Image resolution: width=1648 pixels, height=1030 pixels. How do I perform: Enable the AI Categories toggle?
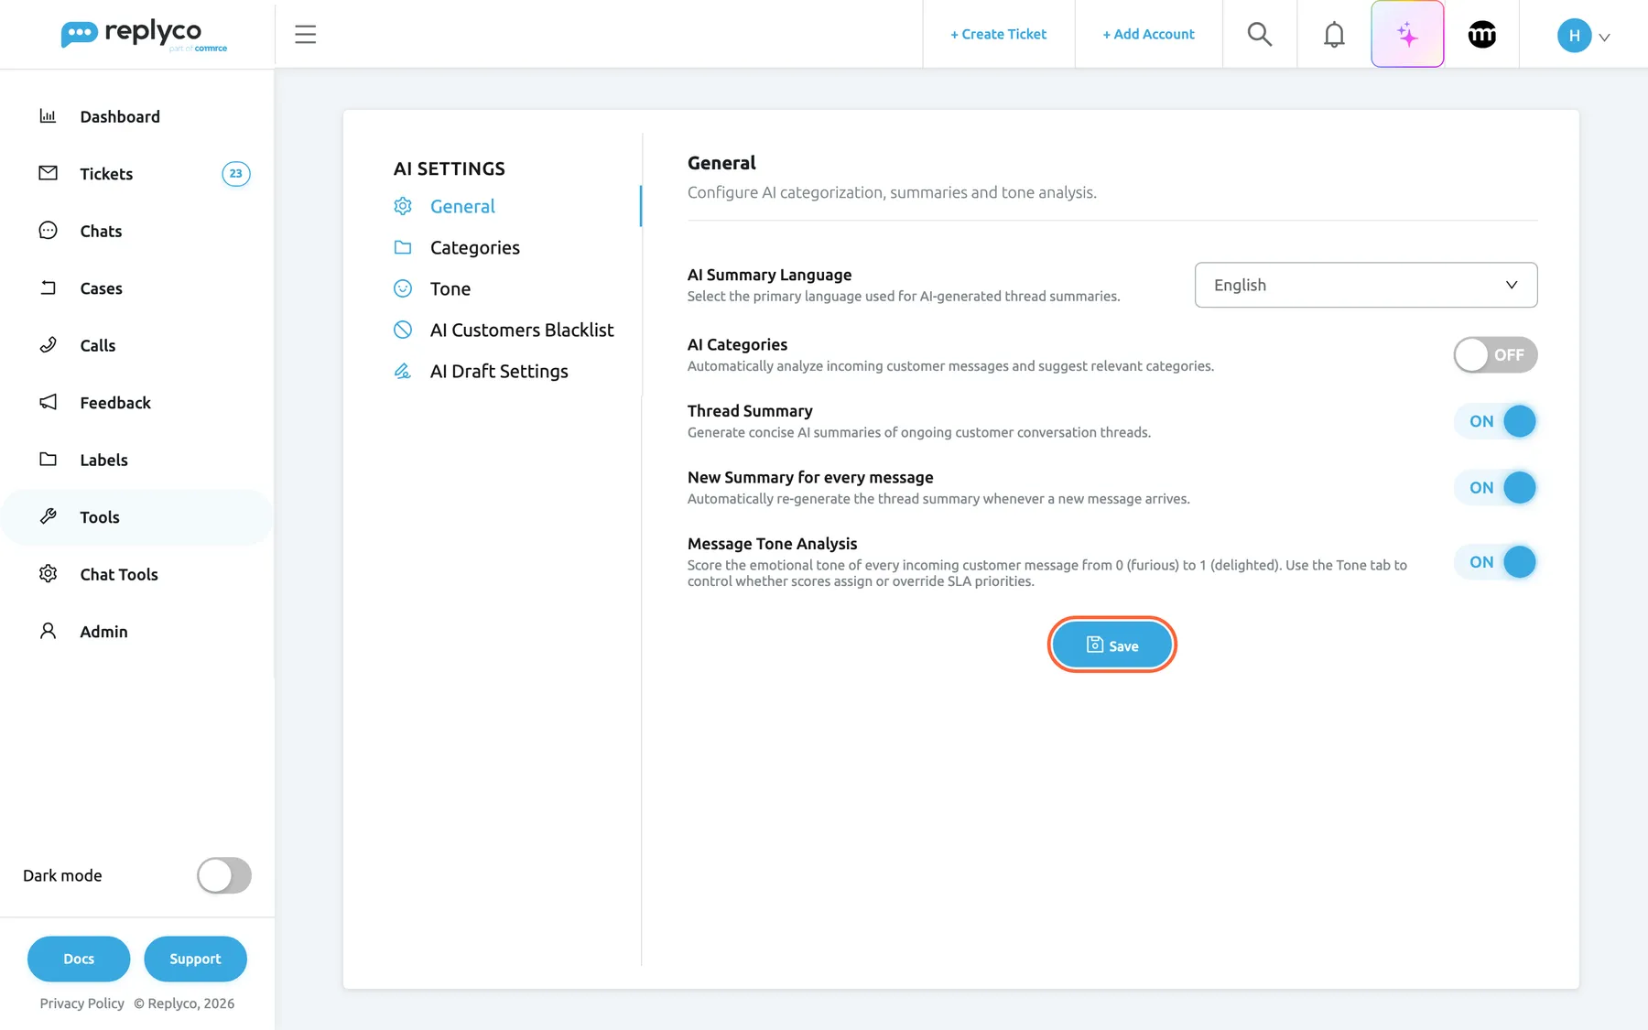coord(1495,355)
